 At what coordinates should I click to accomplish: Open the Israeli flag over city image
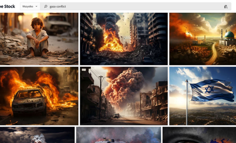coord(203,96)
